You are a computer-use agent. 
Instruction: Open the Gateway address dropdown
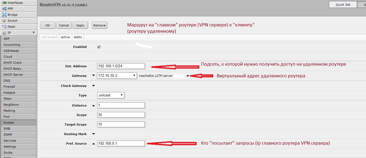(x=117, y=76)
